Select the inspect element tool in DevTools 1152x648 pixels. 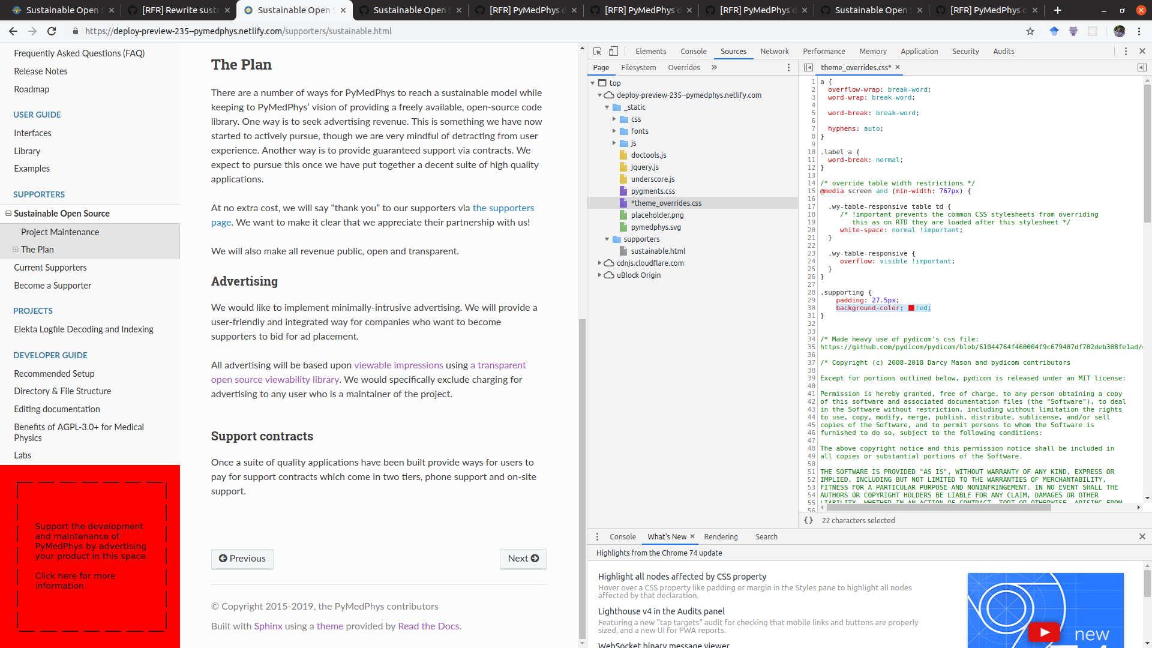click(597, 52)
